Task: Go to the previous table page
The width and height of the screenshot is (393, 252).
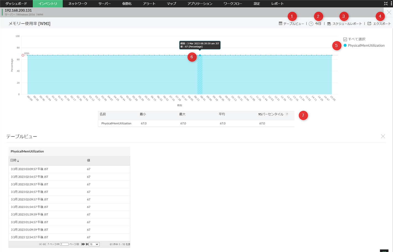Action: coord(44,244)
